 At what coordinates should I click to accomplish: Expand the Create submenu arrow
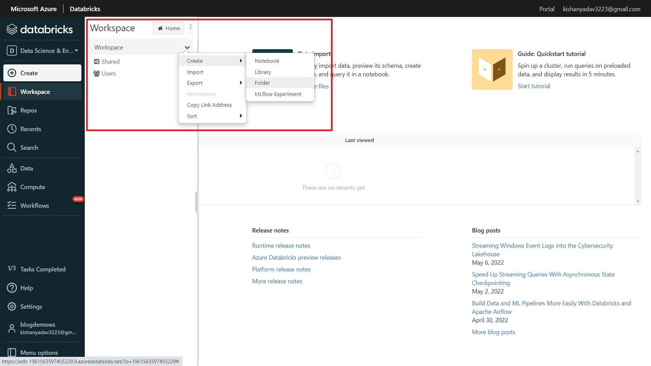(x=241, y=61)
